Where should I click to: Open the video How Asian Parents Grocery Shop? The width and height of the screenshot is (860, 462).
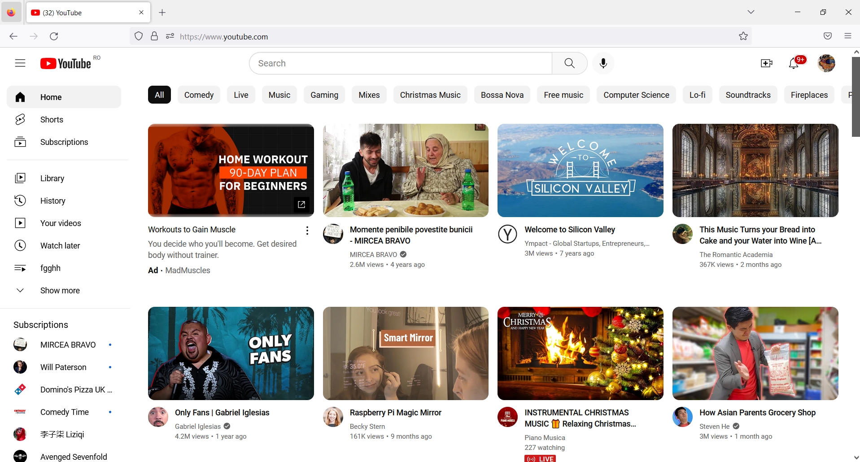pyautogui.click(x=757, y=413)
